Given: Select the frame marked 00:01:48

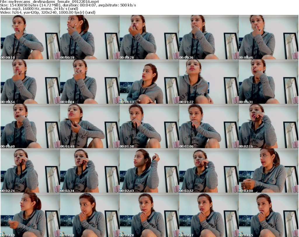Looking at the screenshot, I should pos(90,126).
